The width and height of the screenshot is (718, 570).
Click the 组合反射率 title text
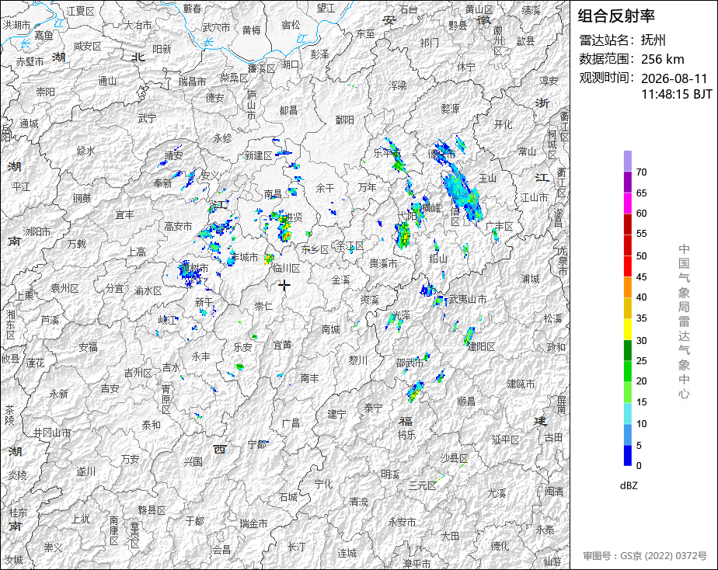point(616,16)
